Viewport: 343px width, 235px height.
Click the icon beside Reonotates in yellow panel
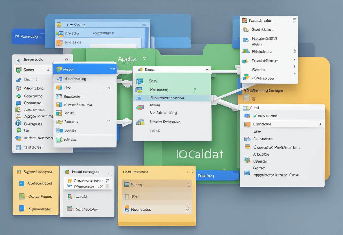(127, 209)
